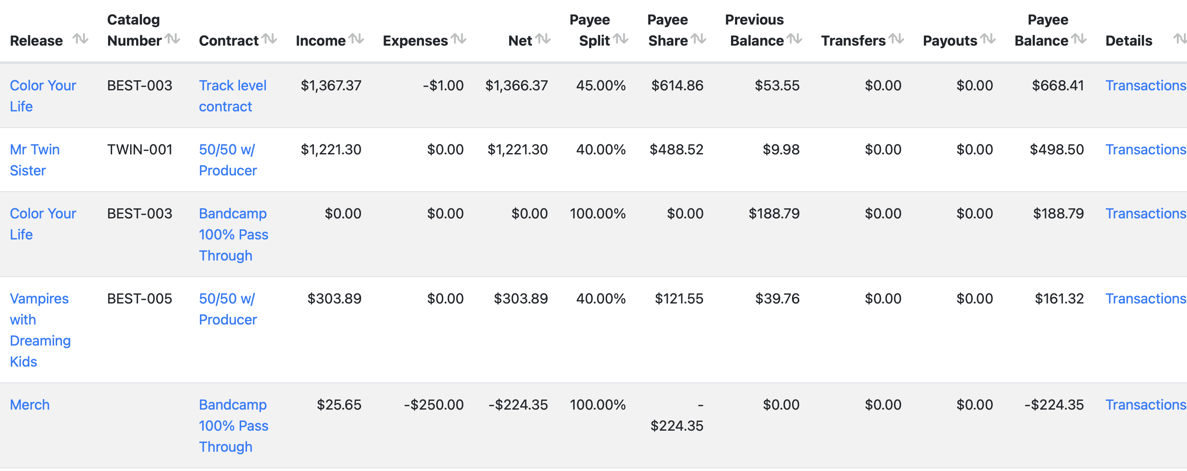The height and width of the screenshot is (471, 1187).
Task: Sort table by Release column arrows
Action: click(81, 39)
